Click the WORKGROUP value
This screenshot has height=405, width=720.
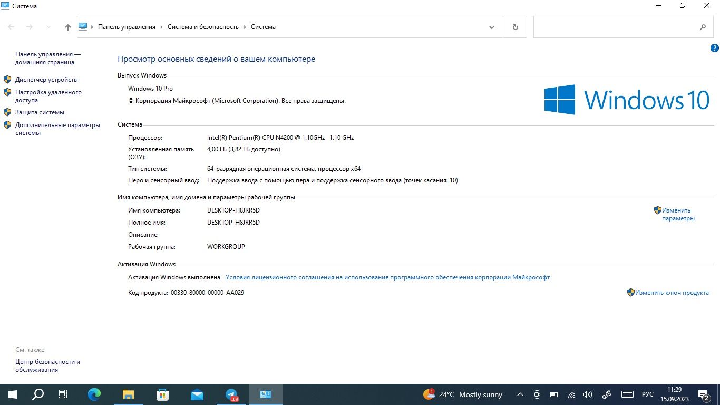tap(226, 247)
